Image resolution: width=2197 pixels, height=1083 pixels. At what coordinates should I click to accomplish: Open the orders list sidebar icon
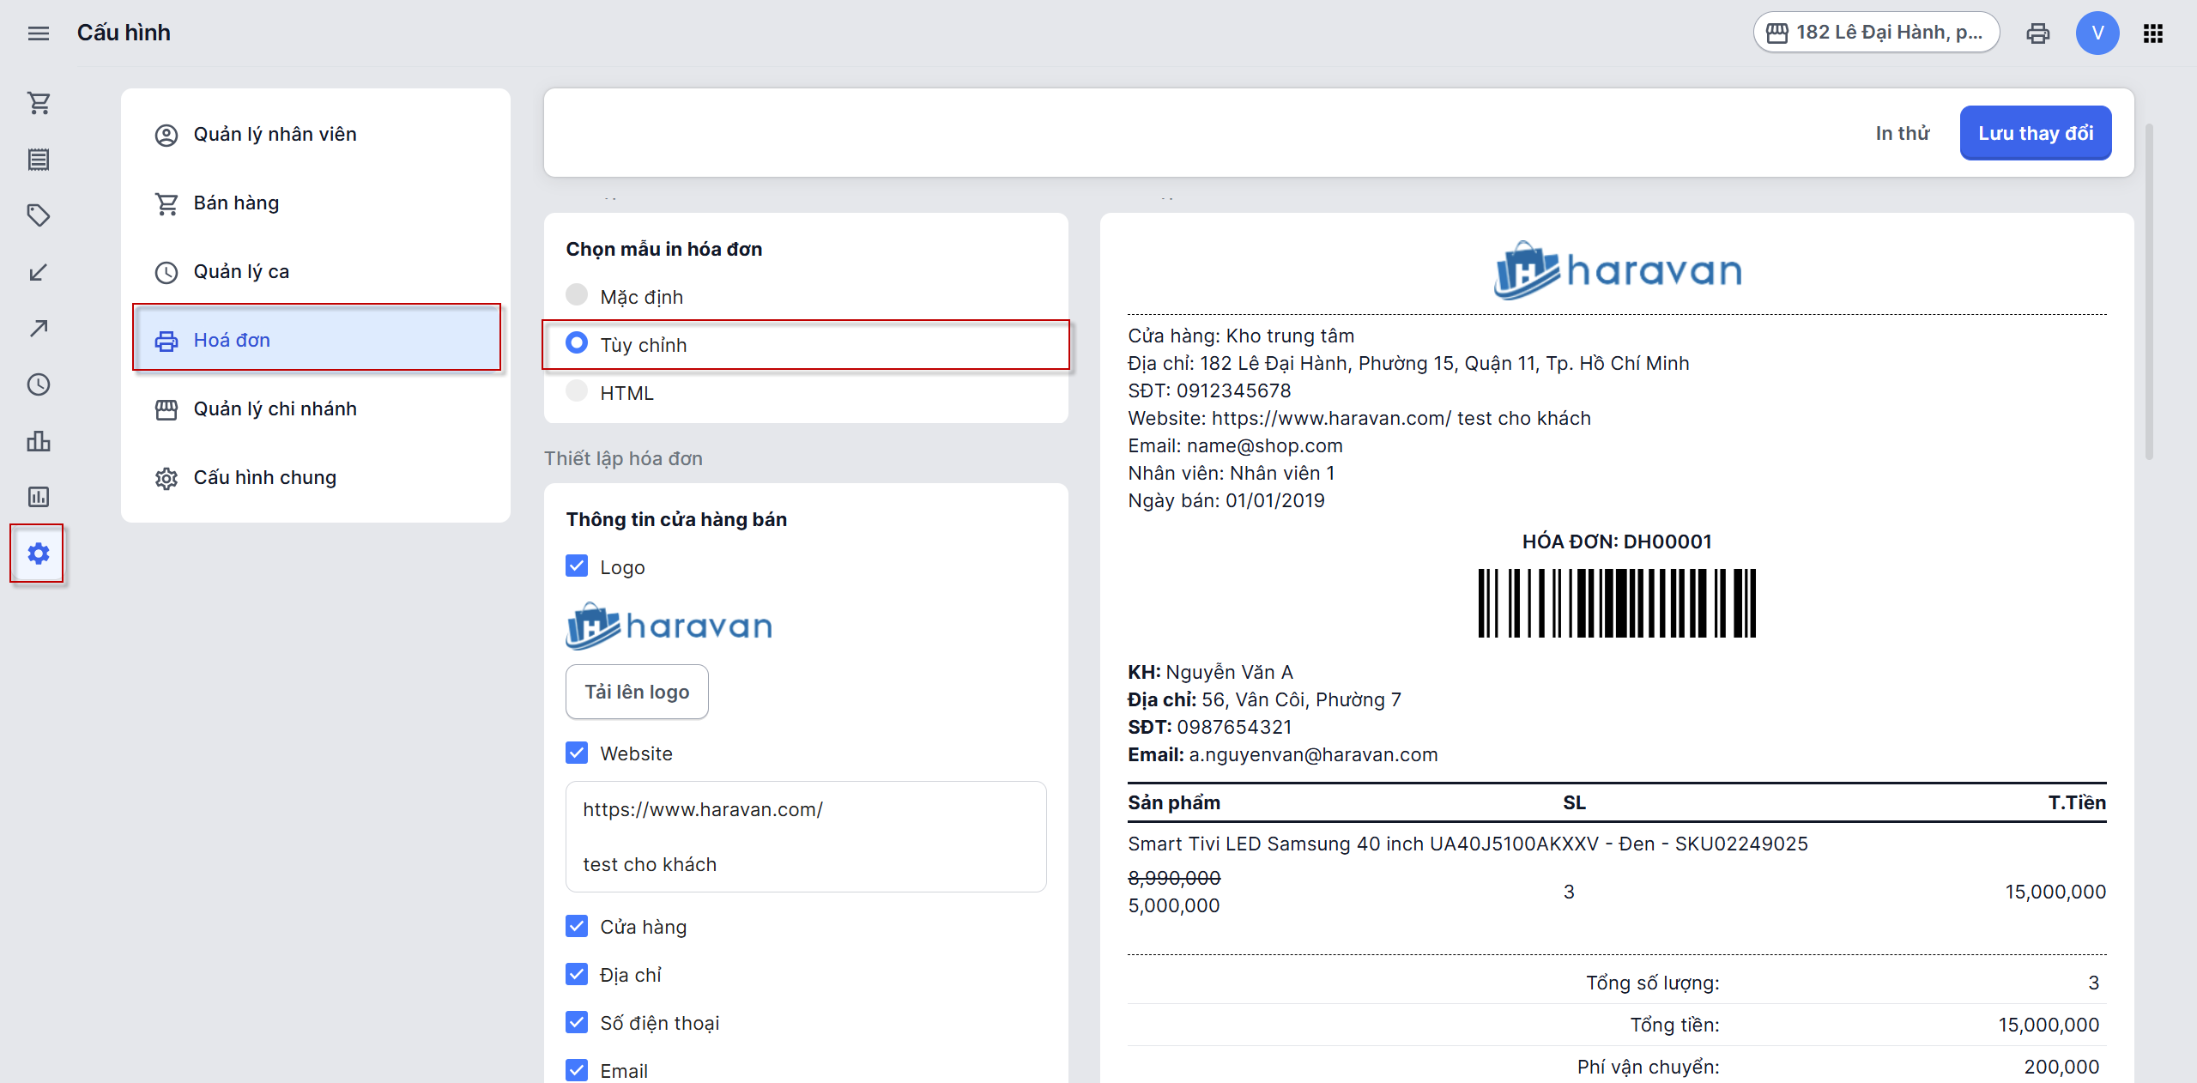coord(38,160)
